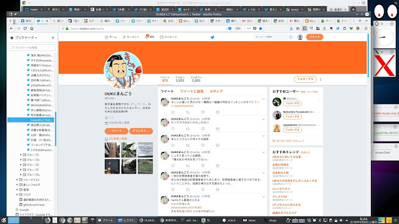Image resolution: width=399 pixels, height=224 pixels.
Task: Reply to the タニシの違い tweet
Action: [173, 112]
